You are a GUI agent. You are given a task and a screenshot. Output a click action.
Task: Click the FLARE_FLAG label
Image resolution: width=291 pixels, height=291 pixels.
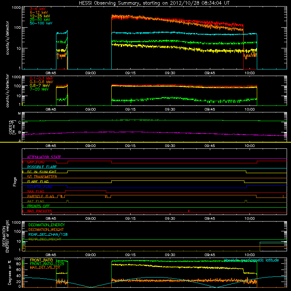pyautogui.click(x=38, y=182)
